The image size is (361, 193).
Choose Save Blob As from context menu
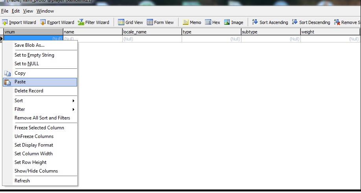pyautogui.click(x=40, y=45)
